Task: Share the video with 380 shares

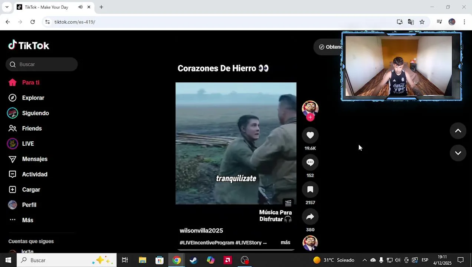Action: click(x=310, y=217)
